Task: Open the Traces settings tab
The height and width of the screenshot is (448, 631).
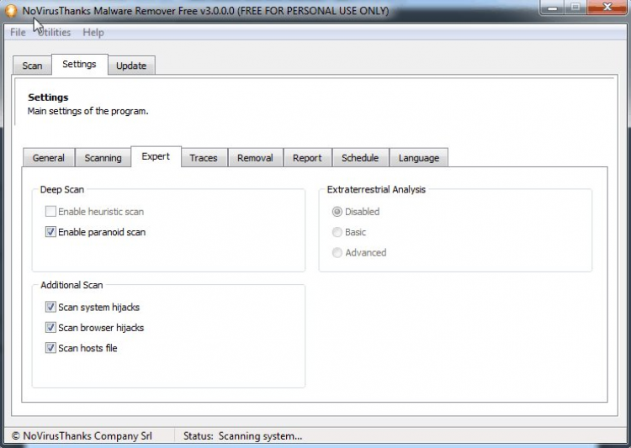Action: (204, 158)
